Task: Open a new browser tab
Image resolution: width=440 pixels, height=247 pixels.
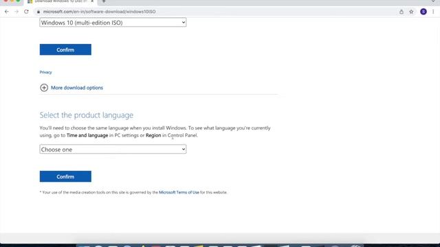Action: [104, 1]
